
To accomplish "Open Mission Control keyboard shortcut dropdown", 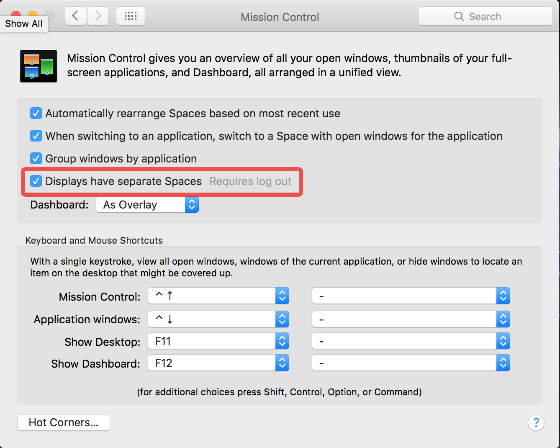I will pyautogui.click(x=218, y=296).
